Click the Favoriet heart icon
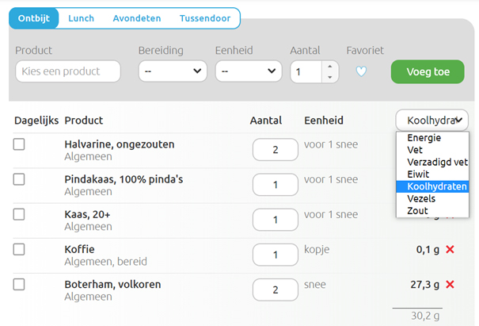Image resolution: width=479 pixels, height=326 pixels. [x=361, y=71]
